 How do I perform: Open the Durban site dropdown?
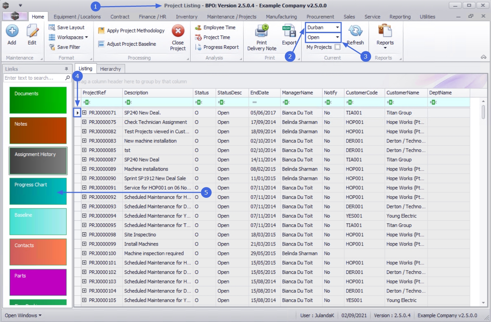337,27
